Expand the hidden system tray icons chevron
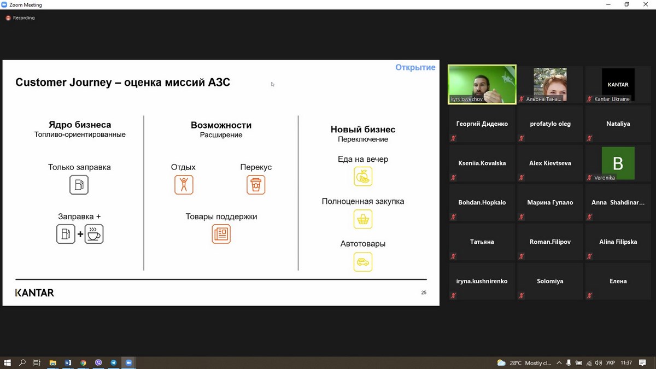 (x=559, y=363)
